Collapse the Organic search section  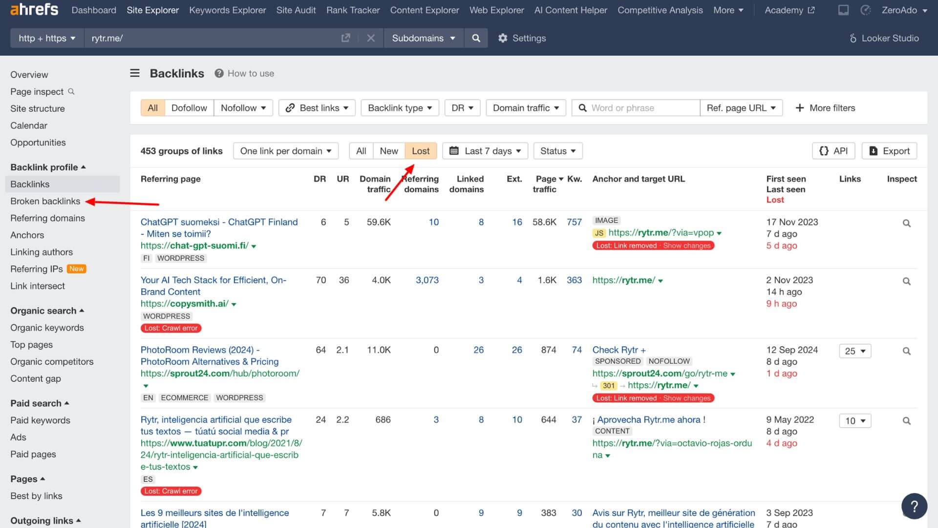47,311
